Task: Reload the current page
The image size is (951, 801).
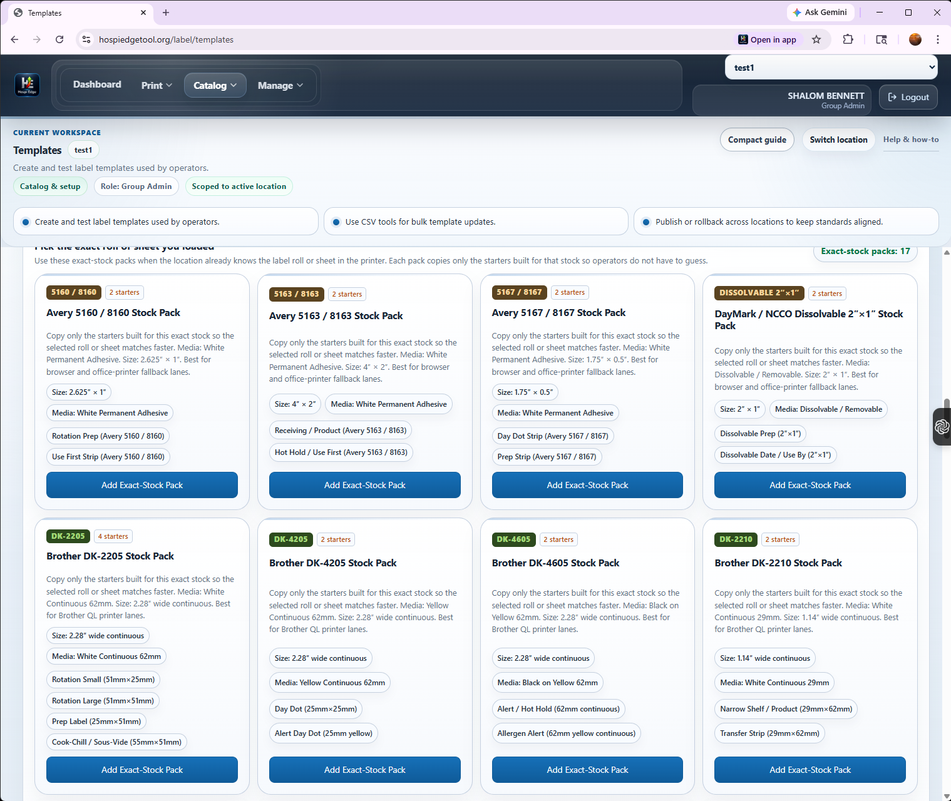Action: (x=59, y=39)
